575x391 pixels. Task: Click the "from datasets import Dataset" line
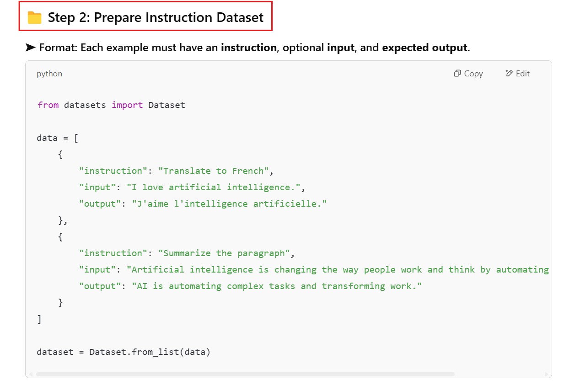click(111, 105)
